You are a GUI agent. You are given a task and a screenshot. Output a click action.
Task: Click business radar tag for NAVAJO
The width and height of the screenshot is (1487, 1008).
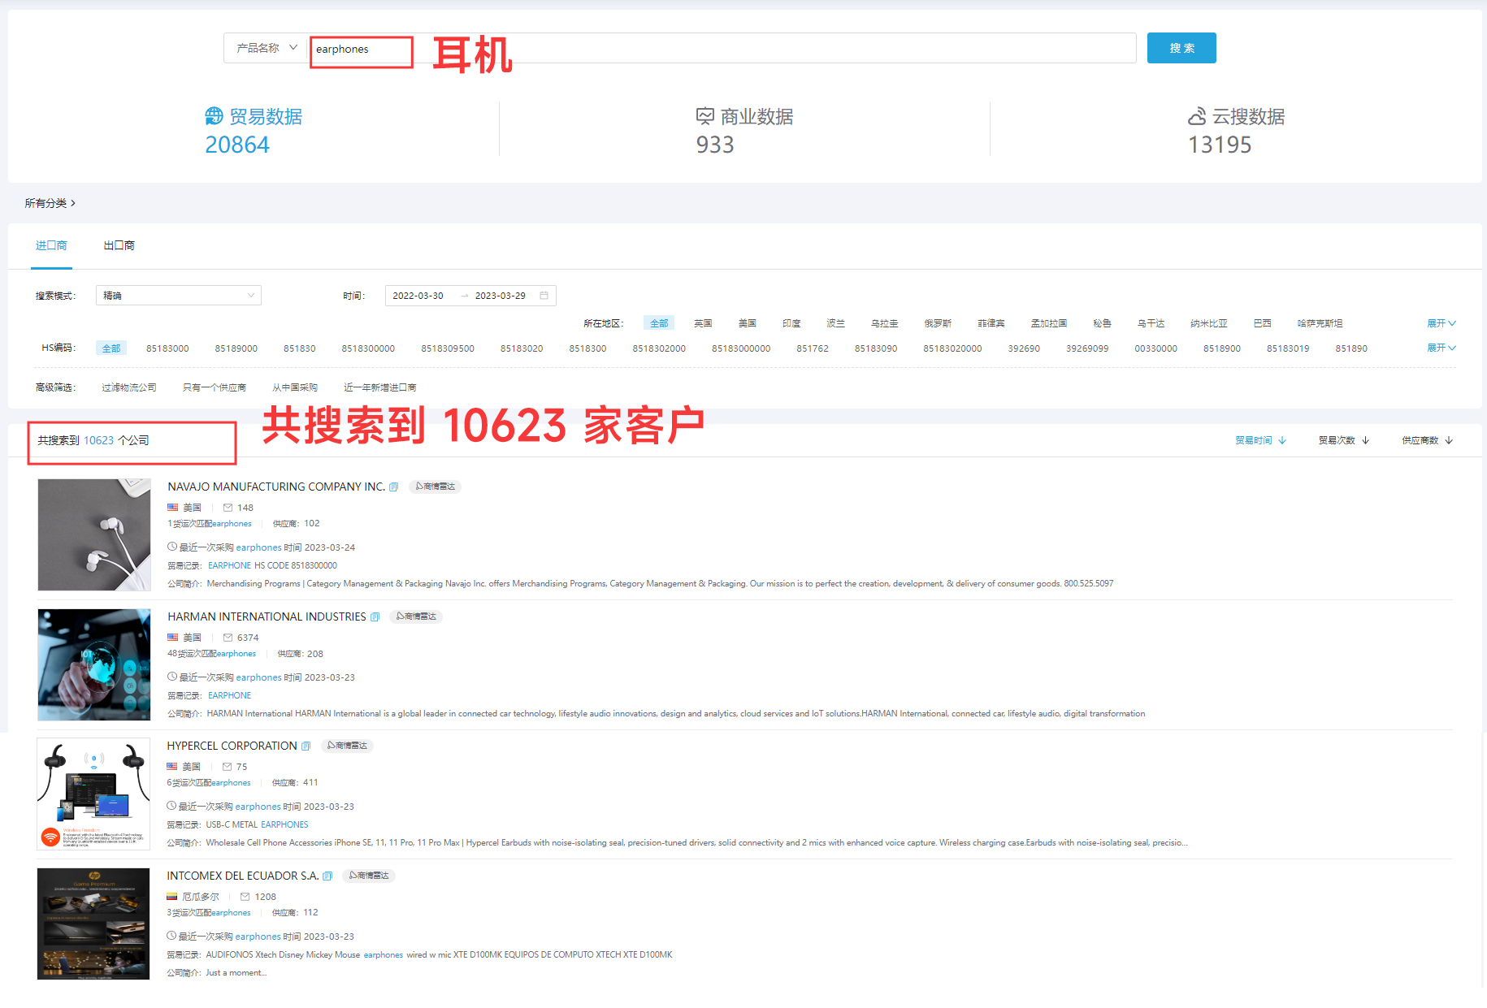pos(436,487)
